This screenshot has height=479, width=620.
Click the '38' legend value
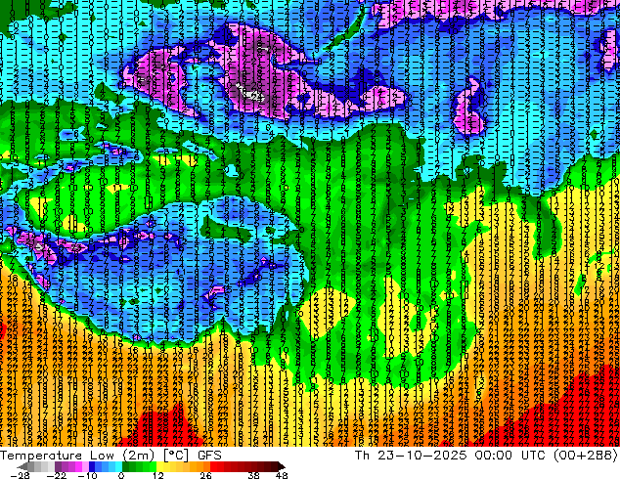[x=254, y=475]
